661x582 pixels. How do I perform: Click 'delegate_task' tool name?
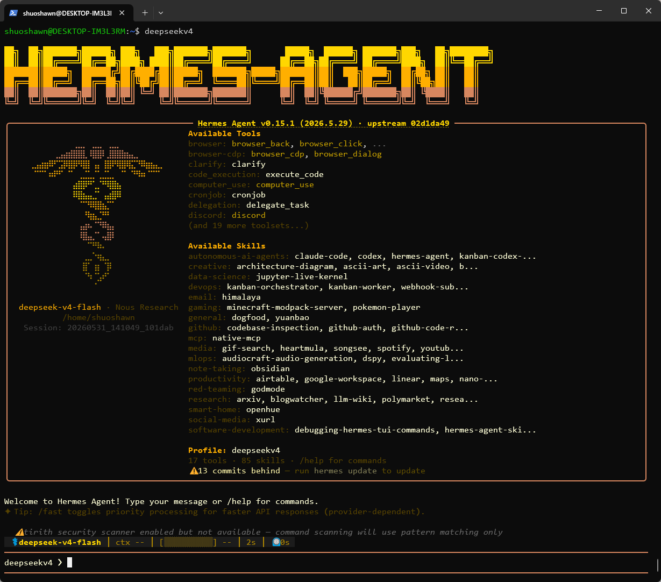coord(278,205)
